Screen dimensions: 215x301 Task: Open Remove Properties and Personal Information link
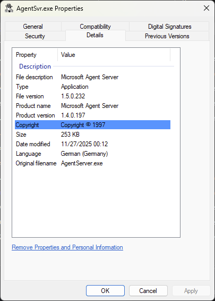tap(67, 247)
